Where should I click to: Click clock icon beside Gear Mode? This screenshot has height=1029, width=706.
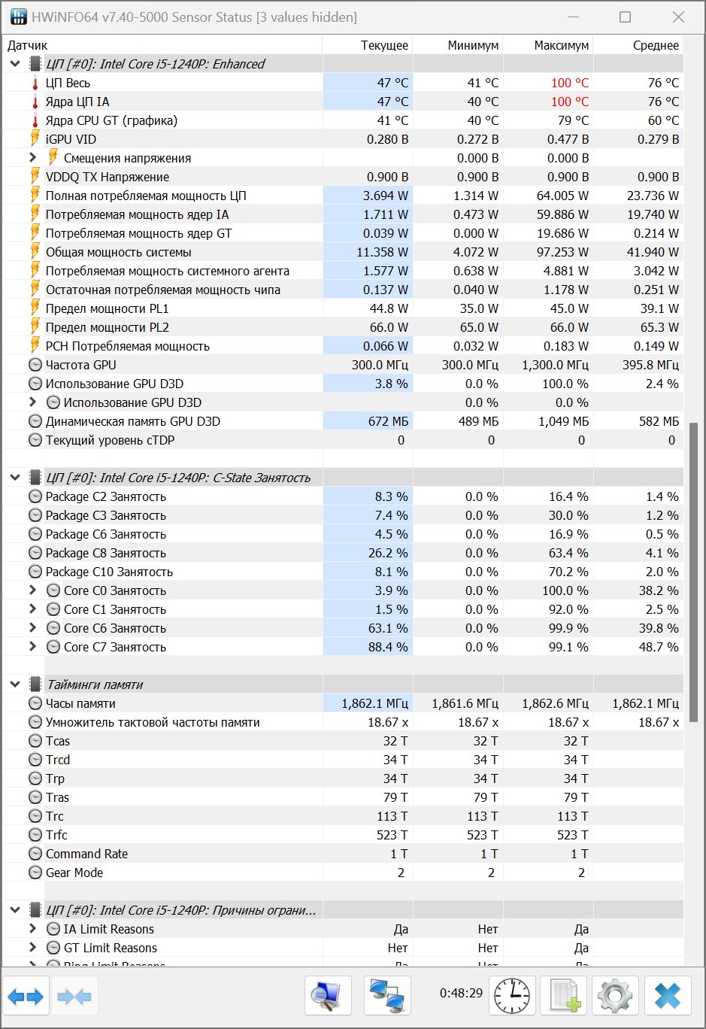coord(35,873)
